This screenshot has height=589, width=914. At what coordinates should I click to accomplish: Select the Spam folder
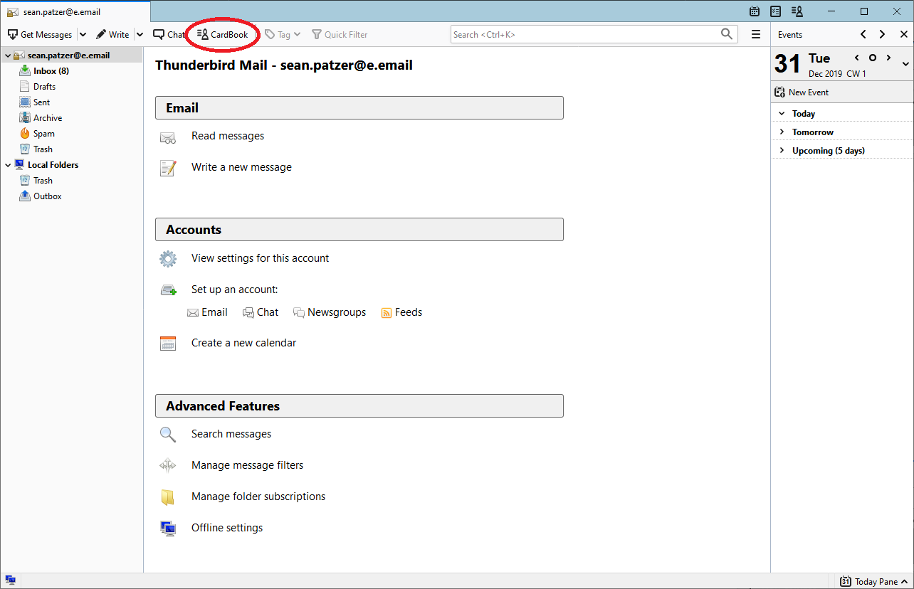click(x=43, y=134)
